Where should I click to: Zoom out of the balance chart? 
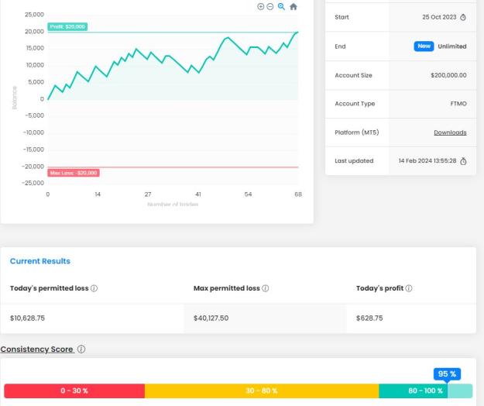[x=270, y=6]
